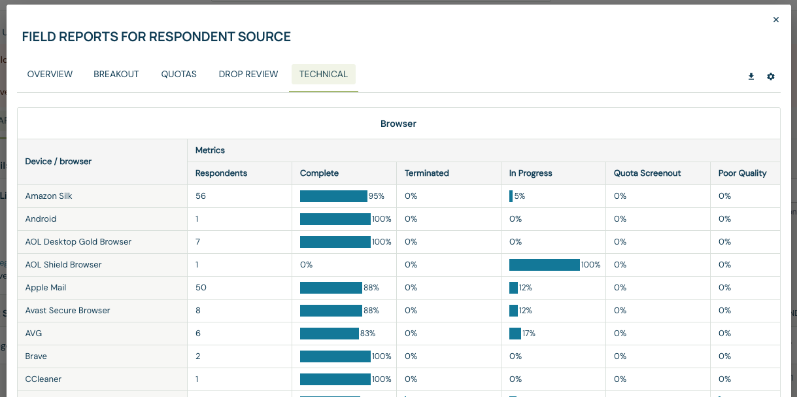Click AVG 83% complete bar
Image resolution: width=797 pixels, height=397 pixels.
(x=330, y=334)
